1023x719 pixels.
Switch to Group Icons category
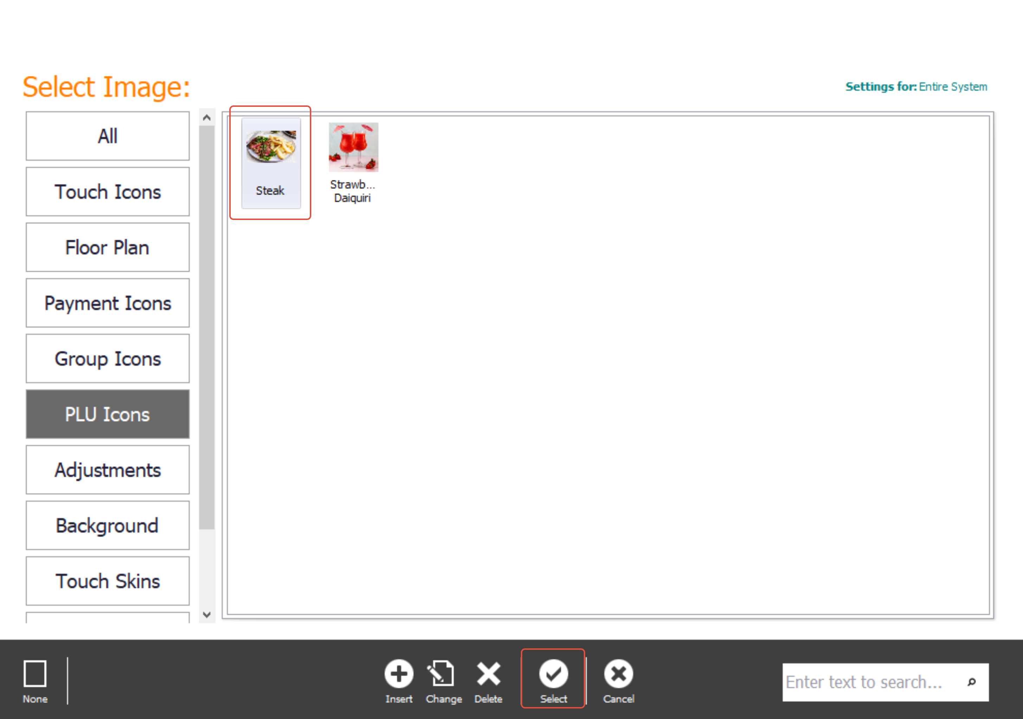point(107,358)
